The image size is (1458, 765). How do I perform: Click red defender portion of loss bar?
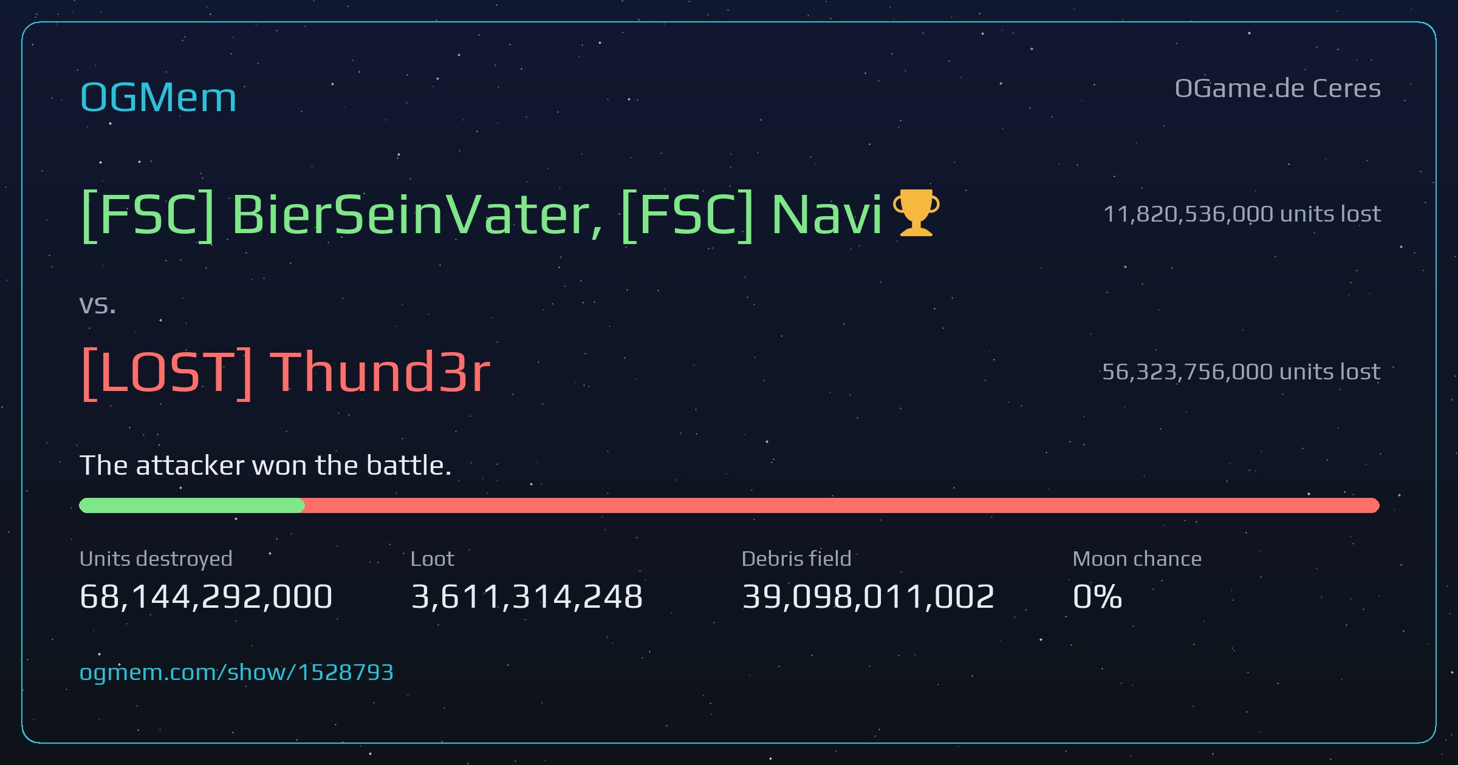[841, 505]
